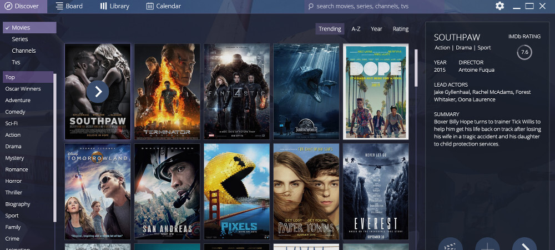Sort movies by Rating
Image resolution: width=555 pixels, height=250 pixels.
point(400,29)
